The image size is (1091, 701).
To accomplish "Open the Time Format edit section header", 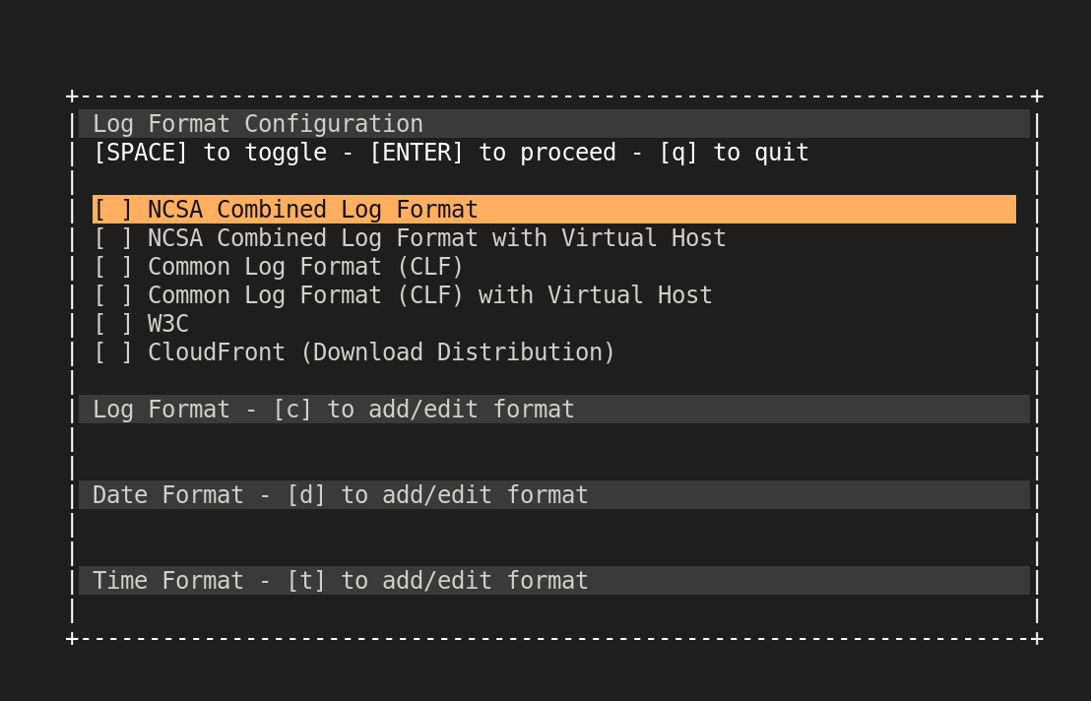I will coord(339,580).
